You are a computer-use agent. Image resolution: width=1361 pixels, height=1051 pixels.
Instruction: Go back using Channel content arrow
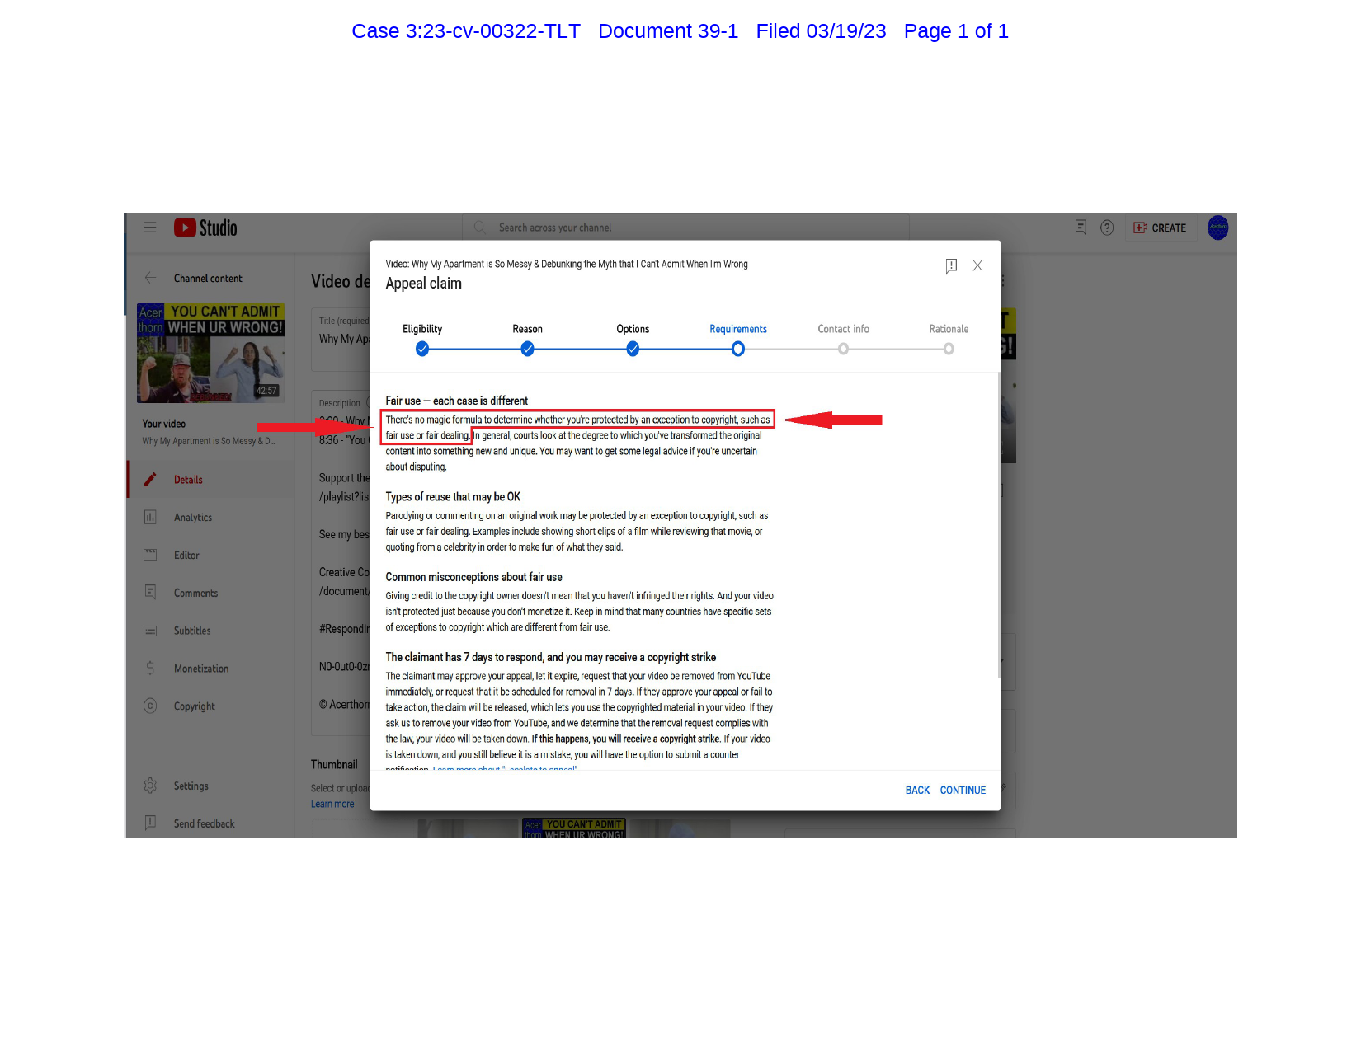click(x=150, y=278)
